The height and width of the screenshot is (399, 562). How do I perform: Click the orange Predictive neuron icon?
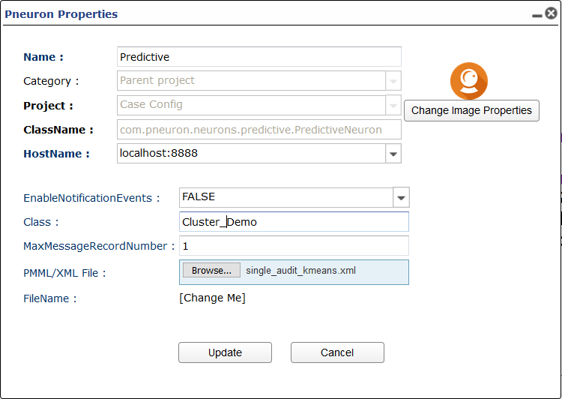(469, 81)
